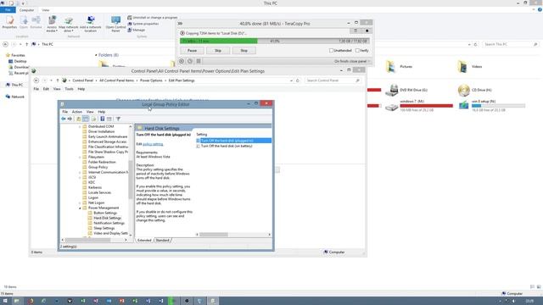Expand the iSCSI tree node
The image size is (543, 305).
80,177
